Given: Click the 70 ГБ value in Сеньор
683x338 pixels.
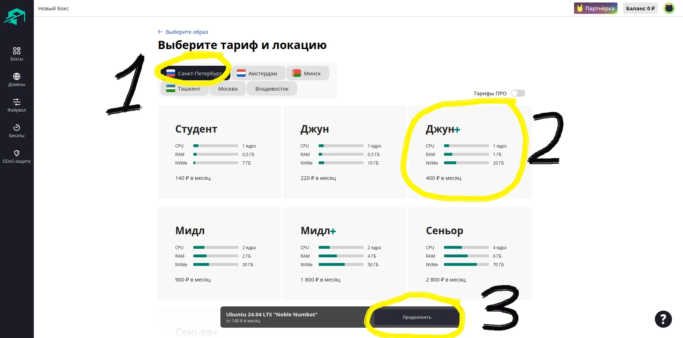Looking at the screenshot, I should [498, 264].
